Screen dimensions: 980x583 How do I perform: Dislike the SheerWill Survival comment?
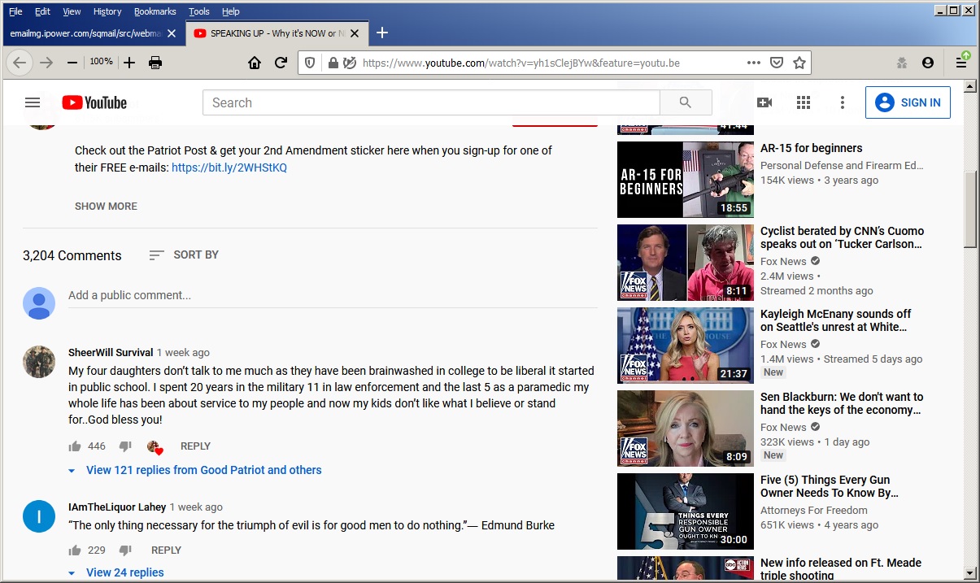point(125,446)
